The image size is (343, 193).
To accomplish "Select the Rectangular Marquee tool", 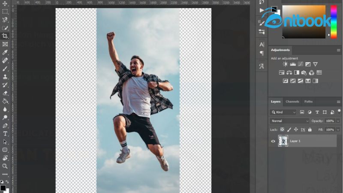I will (5, 12).
